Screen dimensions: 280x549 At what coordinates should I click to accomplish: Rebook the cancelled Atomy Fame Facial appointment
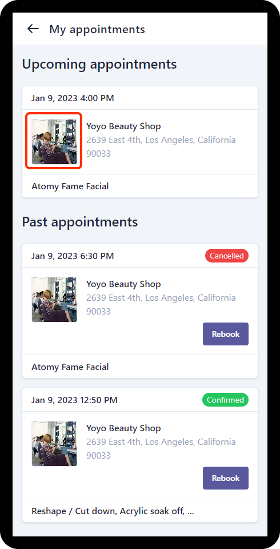[x=226, y=334]
